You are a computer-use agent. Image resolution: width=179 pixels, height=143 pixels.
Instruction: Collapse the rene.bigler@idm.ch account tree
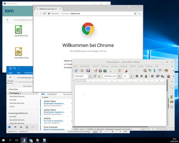pyautogui.click(x=9, y=113)
